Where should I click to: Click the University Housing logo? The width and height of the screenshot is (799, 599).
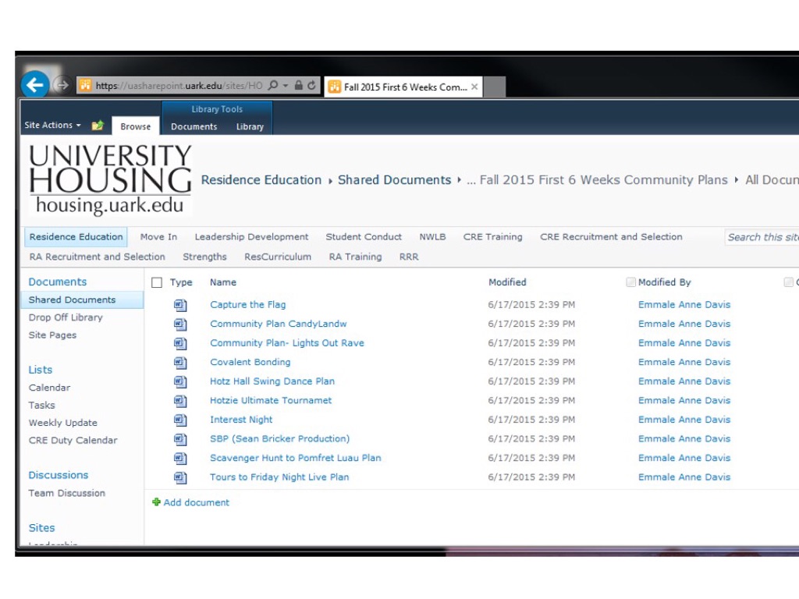[x=110, y=179]
